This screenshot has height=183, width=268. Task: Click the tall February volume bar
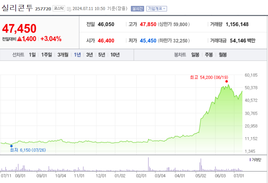[x=148, y=164]
